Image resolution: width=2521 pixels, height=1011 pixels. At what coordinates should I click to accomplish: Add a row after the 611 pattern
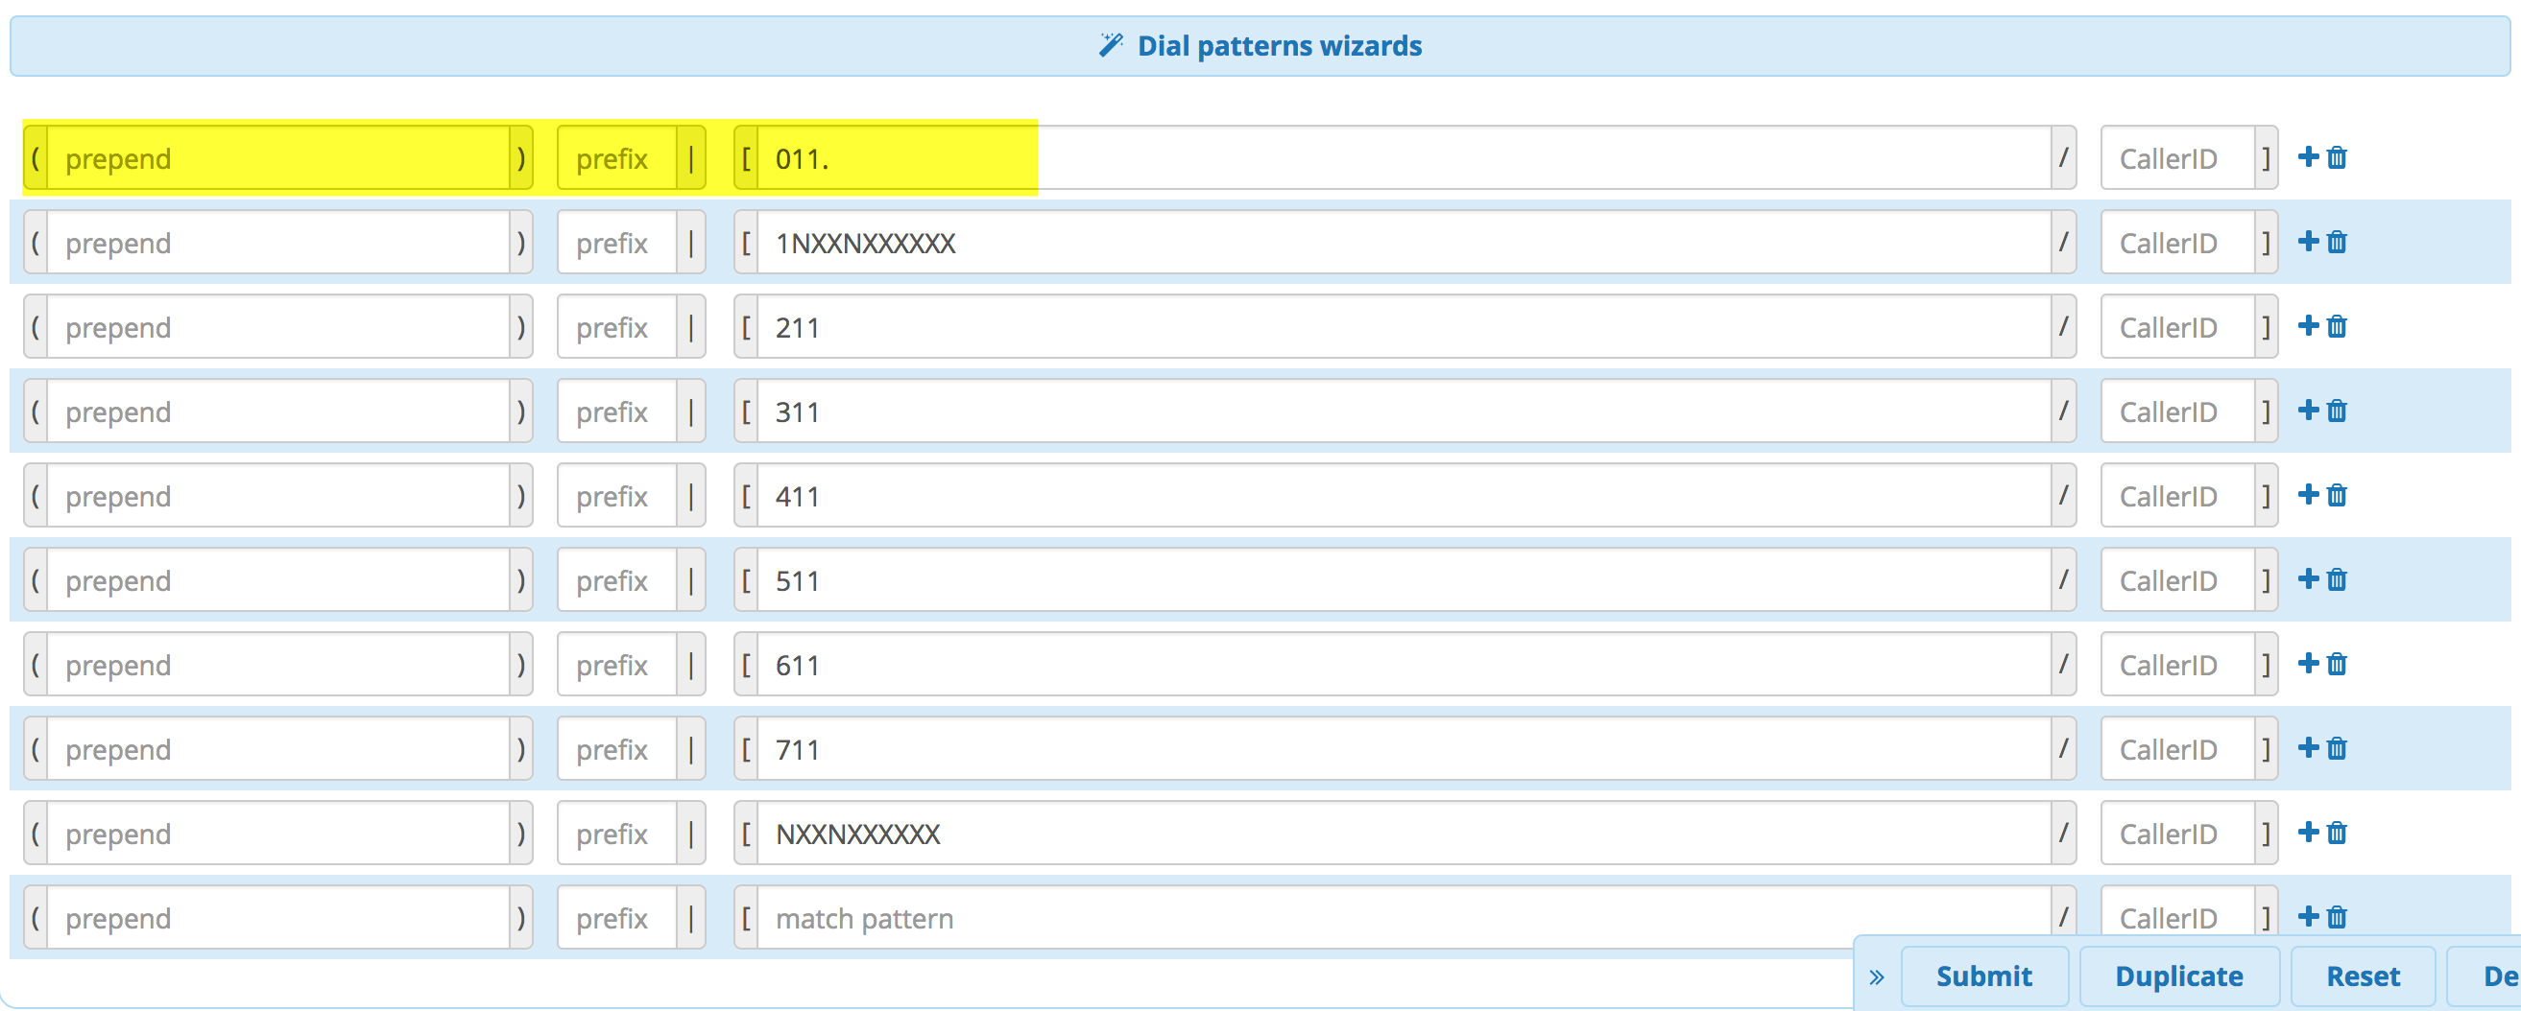(2308, 664)
